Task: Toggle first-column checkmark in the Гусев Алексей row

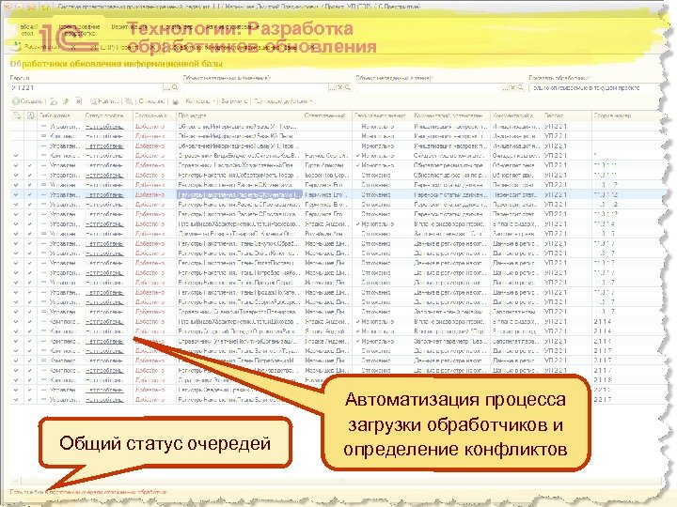Action: tap(16, 165)
